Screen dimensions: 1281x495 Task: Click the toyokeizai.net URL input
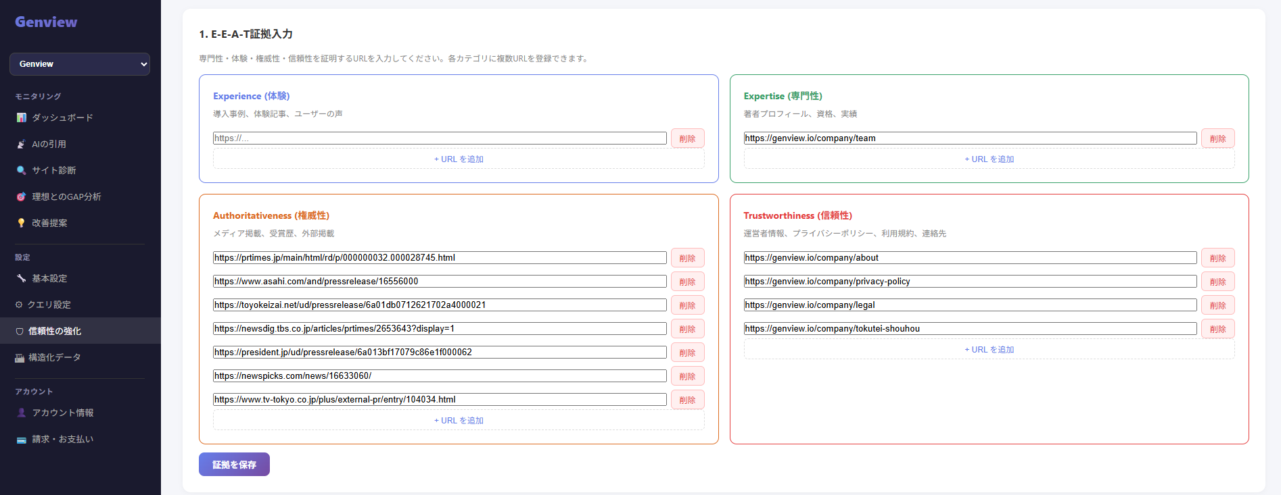[x=440, y=305]
